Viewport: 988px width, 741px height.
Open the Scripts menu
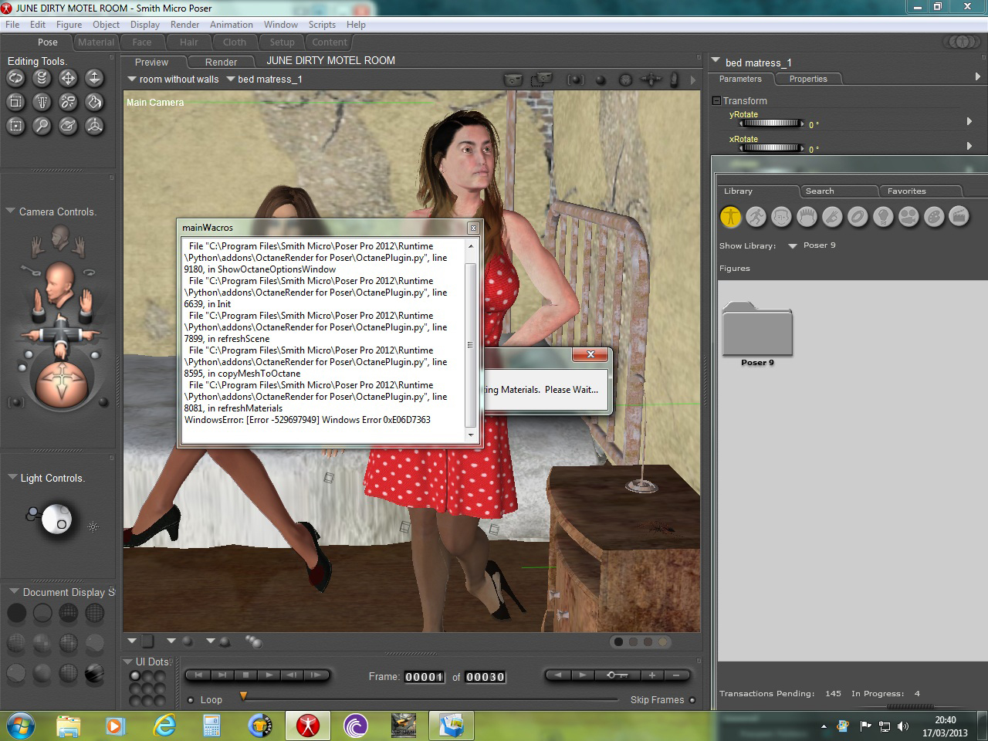pyautogui.click(x=322, y=25)
